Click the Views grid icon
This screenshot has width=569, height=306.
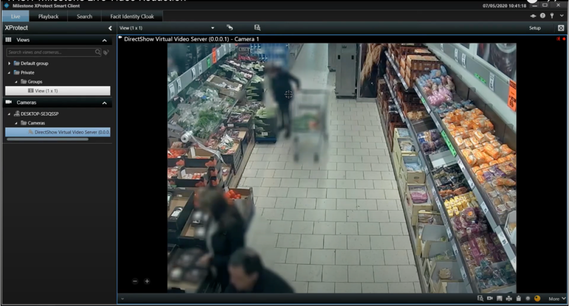tap(8, 40)
